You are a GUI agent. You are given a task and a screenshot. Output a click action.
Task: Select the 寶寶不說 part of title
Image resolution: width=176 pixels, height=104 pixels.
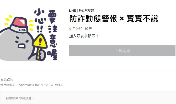click(142, 18)
